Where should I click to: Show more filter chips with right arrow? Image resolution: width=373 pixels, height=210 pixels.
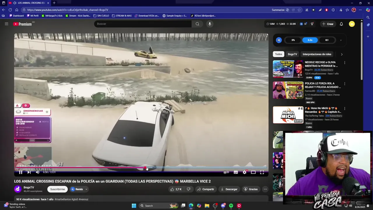pos(342,54)
